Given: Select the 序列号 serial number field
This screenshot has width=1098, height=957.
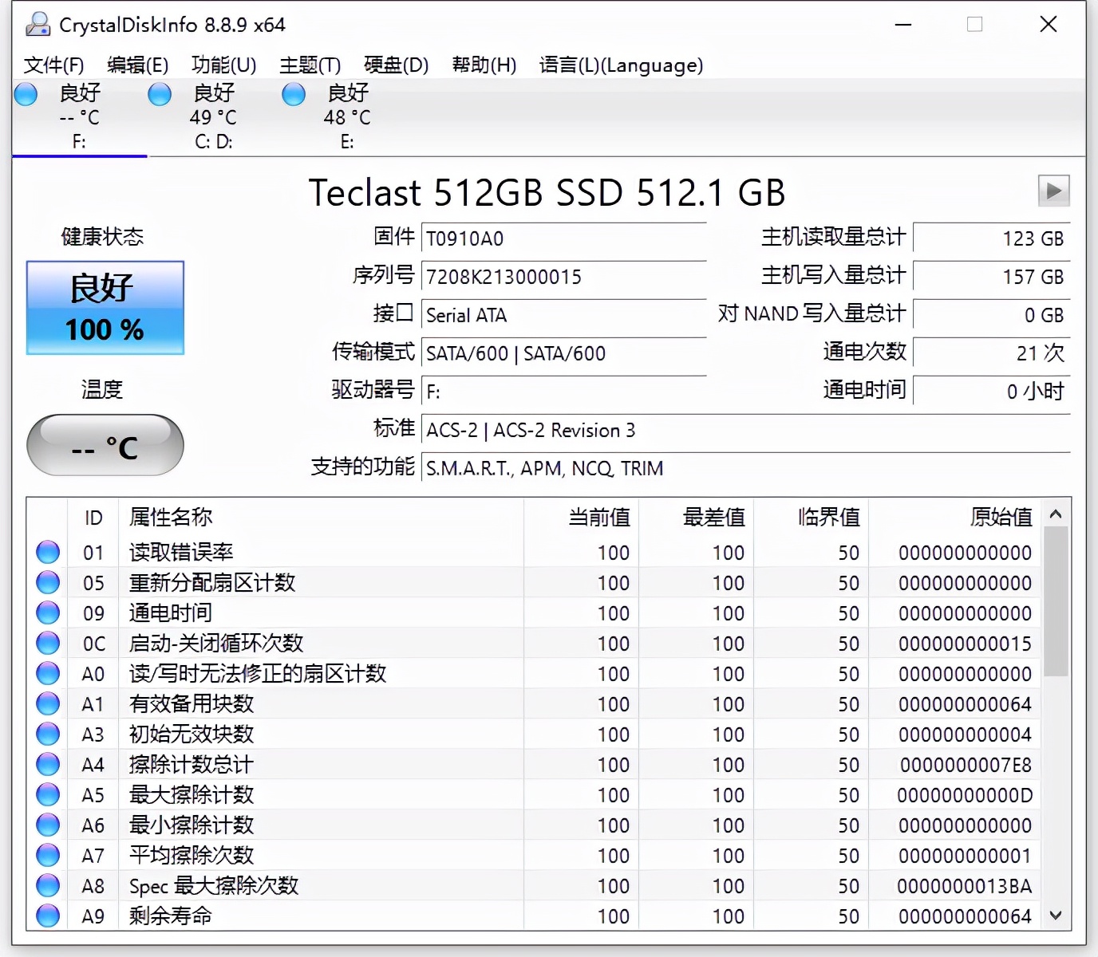Looking at the screenshot, I should click(x=563, y=277).
